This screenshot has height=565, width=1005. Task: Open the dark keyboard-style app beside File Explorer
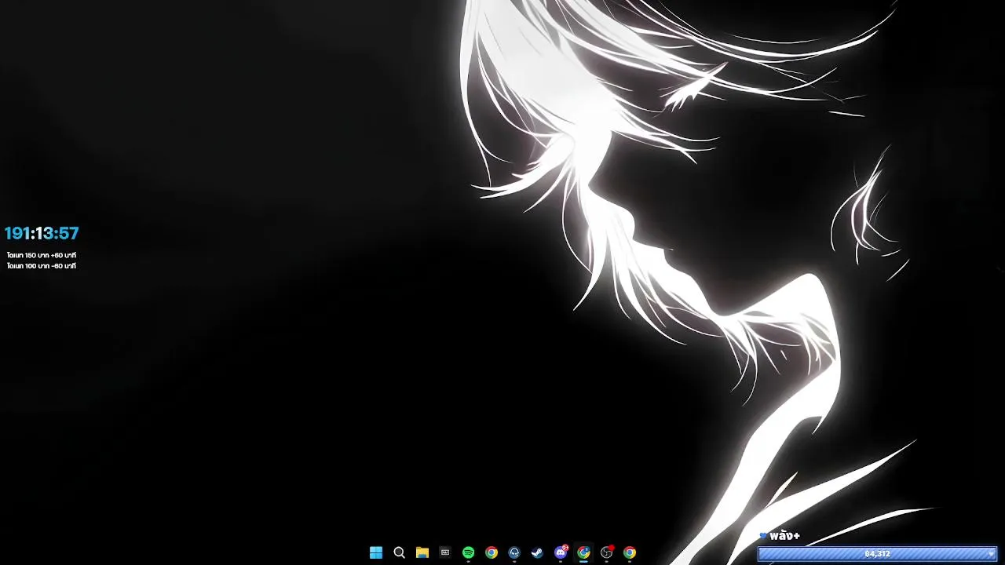click(x=445, y=552)
